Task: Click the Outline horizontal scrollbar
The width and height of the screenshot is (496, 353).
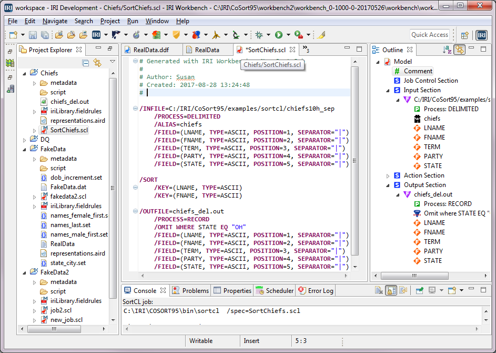Action: [x=414, y=276]
